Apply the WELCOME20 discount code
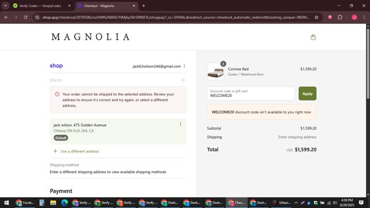This screenshot has height=208, width=370. [x=307, y=94]
